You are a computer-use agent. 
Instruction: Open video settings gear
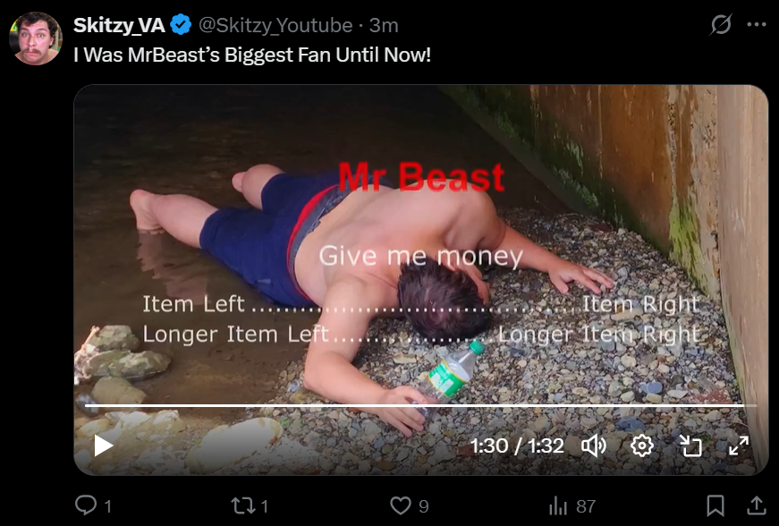642,445
